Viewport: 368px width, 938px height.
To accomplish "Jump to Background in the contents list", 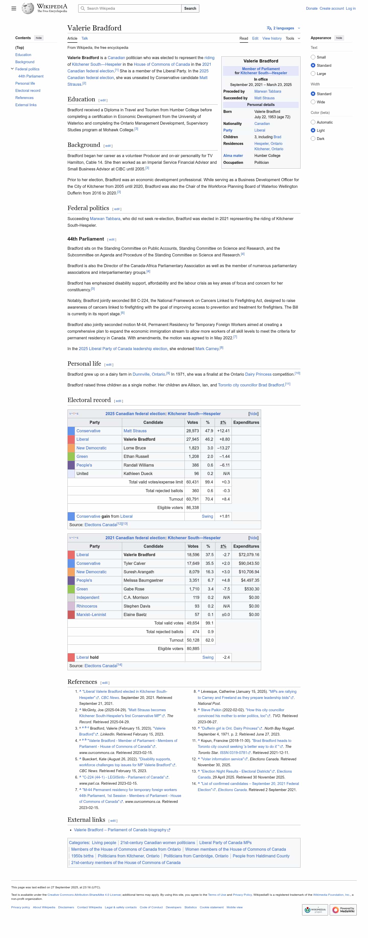I will point(25,62).
